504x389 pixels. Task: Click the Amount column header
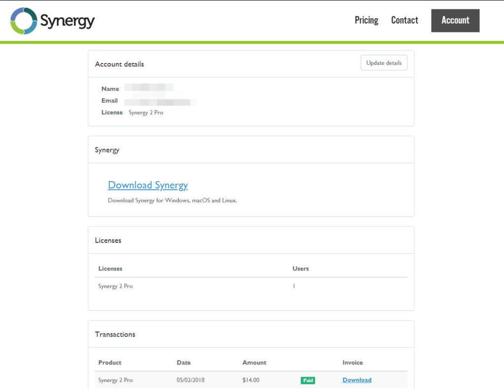pos(254,362)
